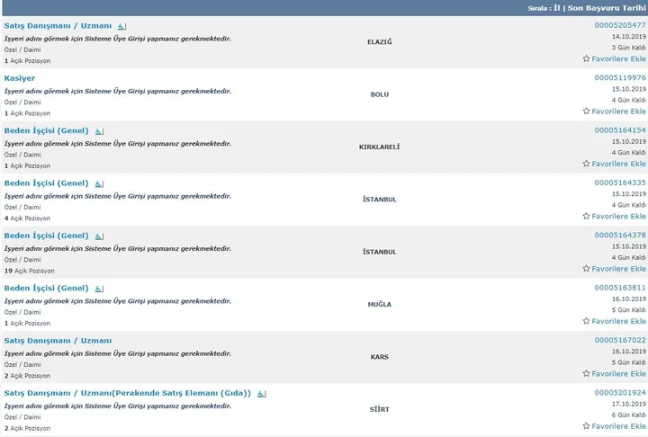Click the favorite star for the Kasiyer listing
The height and width of the screenshot is (437, 648).
point(586,111)
